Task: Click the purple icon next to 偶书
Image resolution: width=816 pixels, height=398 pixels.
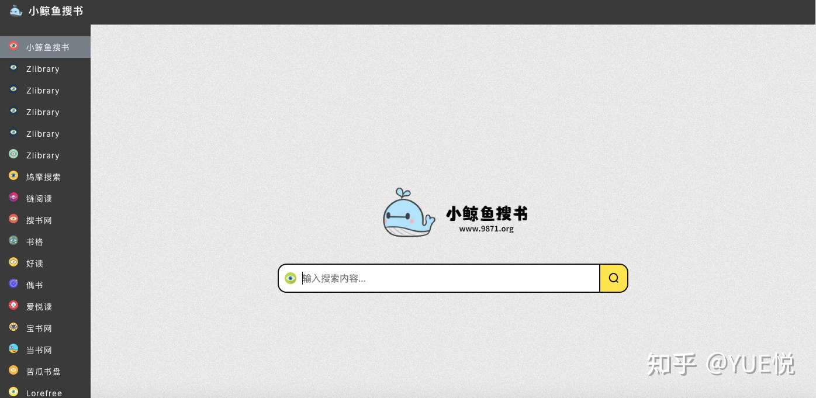Action: 13,283
